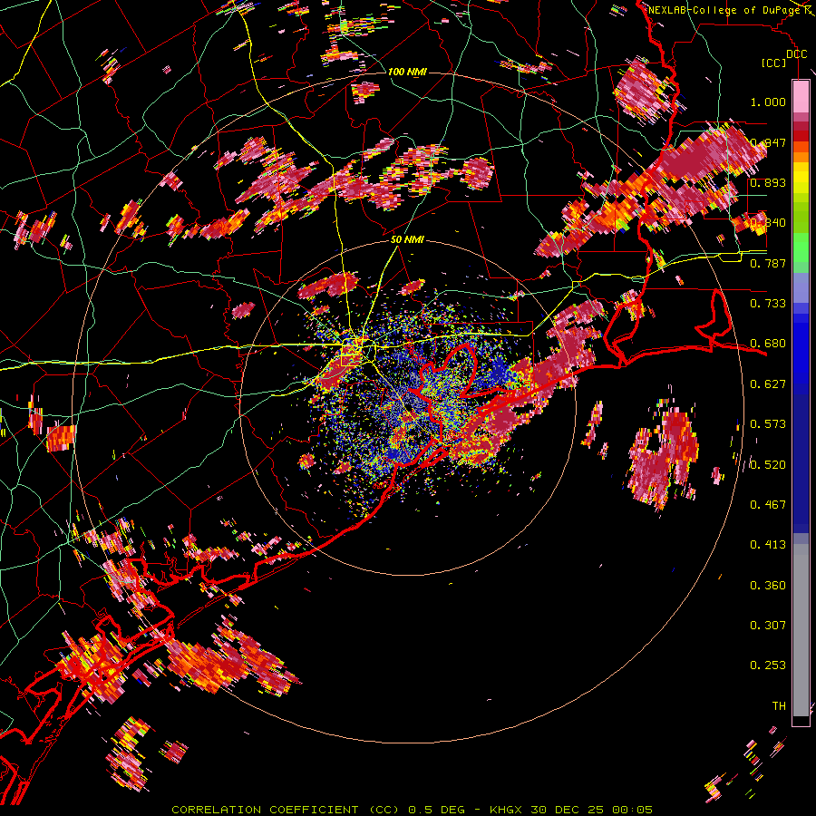Click the 0.733 value on the color scale
Image resolution: width=816 pixels, height=816 pixels.
point(768,304)
